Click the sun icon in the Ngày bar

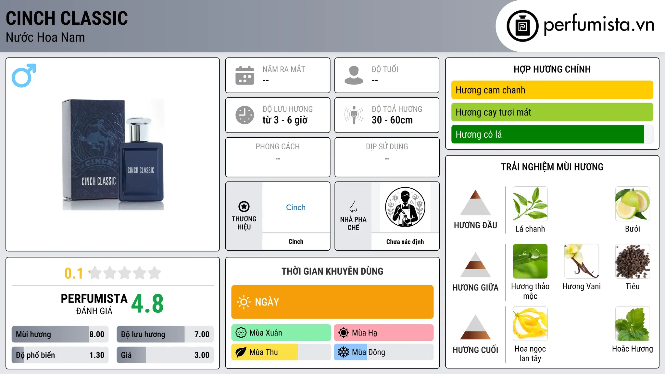[244, 302]
